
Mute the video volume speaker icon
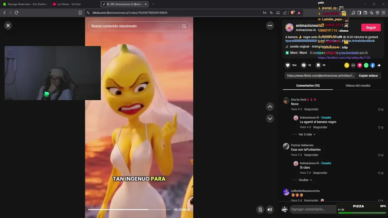(x=269, y=209)
